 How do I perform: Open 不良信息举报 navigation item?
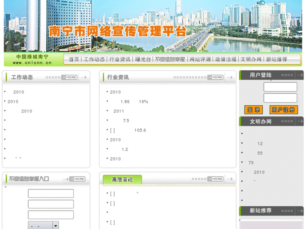tap(170, 59)
